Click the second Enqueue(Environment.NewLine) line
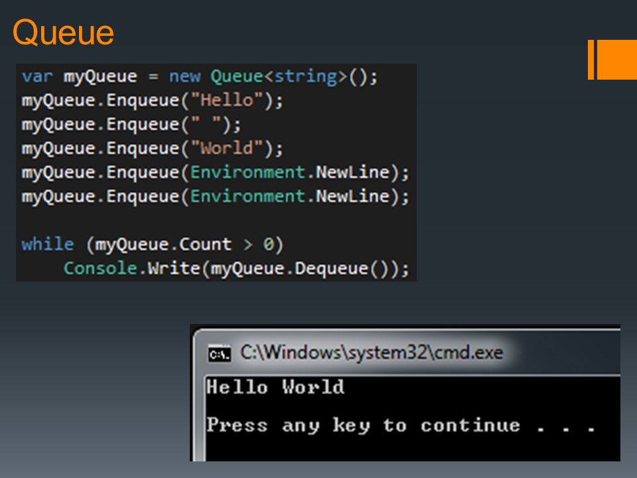The width and height of the screenshot is (637, 478). (215, 197)
